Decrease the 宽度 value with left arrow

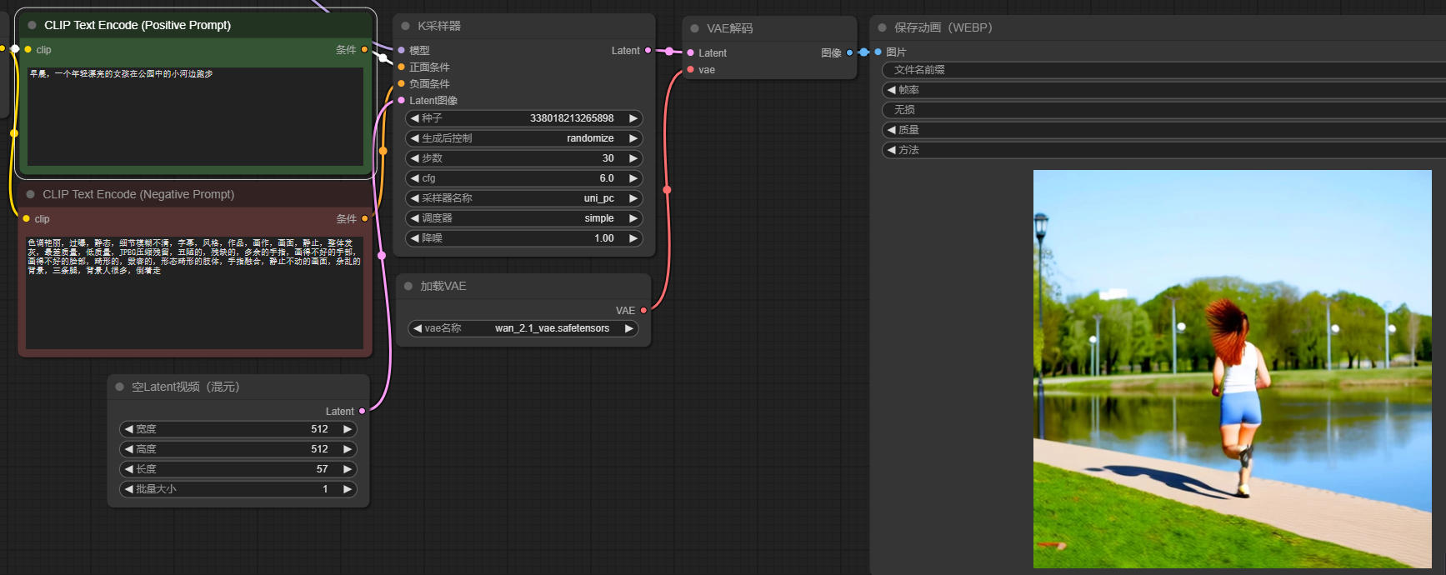(x=129, y=429)
